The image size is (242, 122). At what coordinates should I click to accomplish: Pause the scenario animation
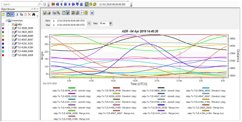[x=65, y=4]
